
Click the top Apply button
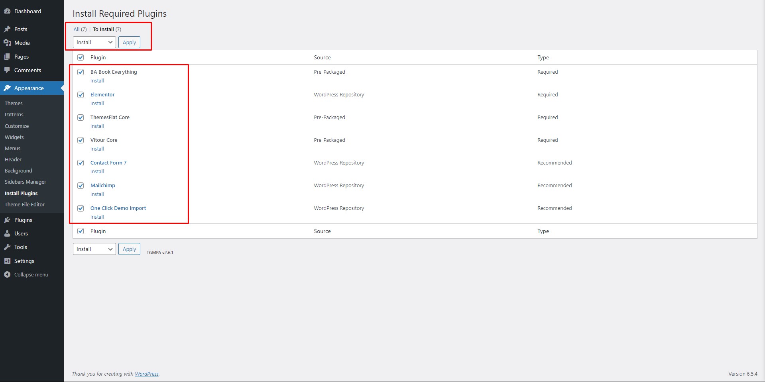(x=129, y=42)
